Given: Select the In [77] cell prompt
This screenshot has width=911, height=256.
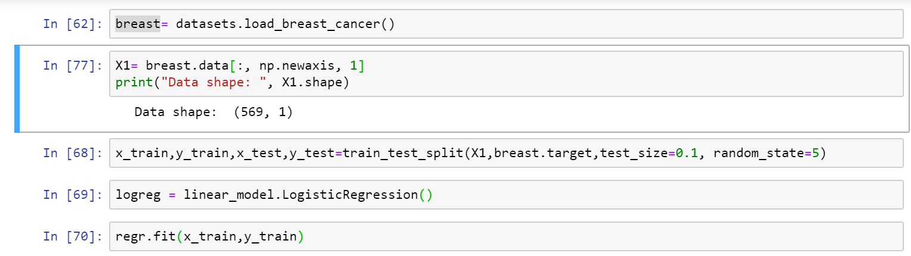Looking at the screenshot, I should click(73, 66).
